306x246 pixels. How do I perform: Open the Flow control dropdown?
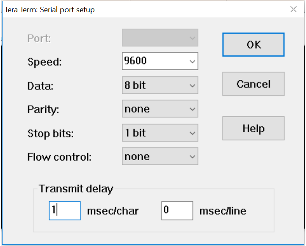pyautogui.click(x=160, y=156)
